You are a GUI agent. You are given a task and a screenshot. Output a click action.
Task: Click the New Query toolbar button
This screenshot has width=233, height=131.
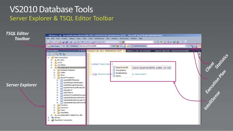tap(54, 46)
